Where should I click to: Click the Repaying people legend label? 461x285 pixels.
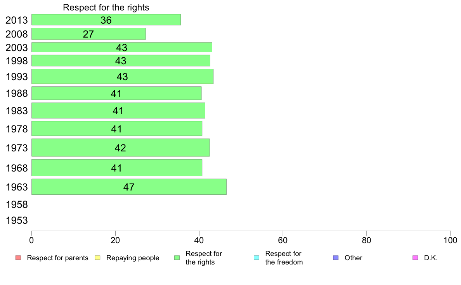pyautogui.click(x=133, y=258)
